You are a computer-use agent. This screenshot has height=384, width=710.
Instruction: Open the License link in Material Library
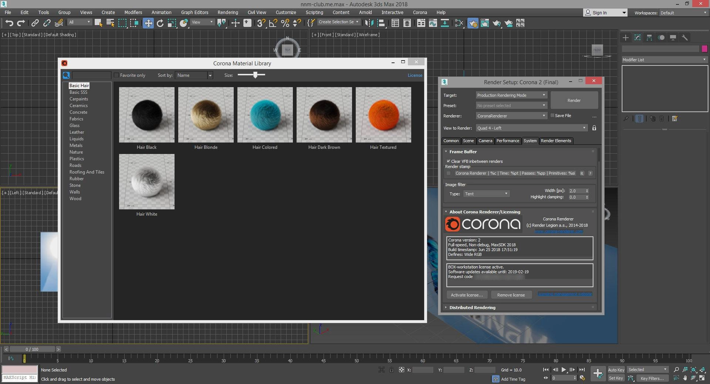coord(415,75)
